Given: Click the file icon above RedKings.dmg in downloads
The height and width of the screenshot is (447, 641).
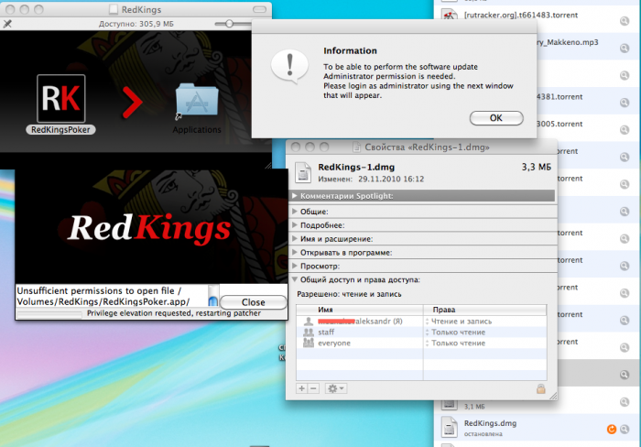Looking at the screenshot, I should [x=450, y=404].
